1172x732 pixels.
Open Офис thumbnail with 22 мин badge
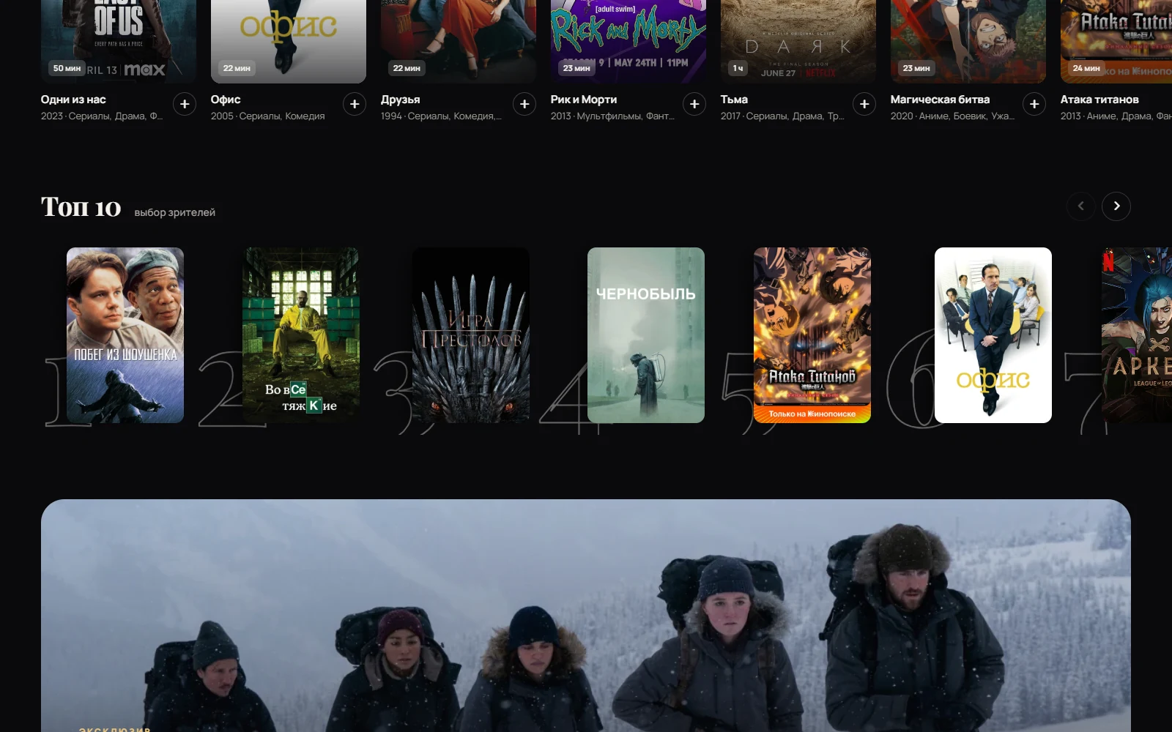289,41
